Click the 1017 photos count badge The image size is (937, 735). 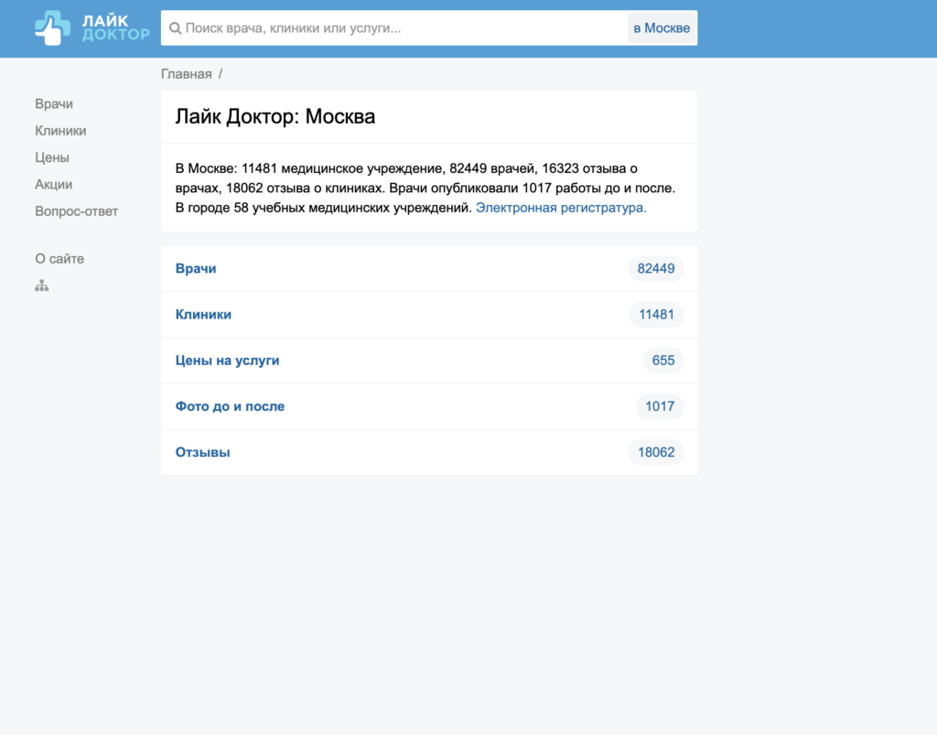(x=659, y=407)
